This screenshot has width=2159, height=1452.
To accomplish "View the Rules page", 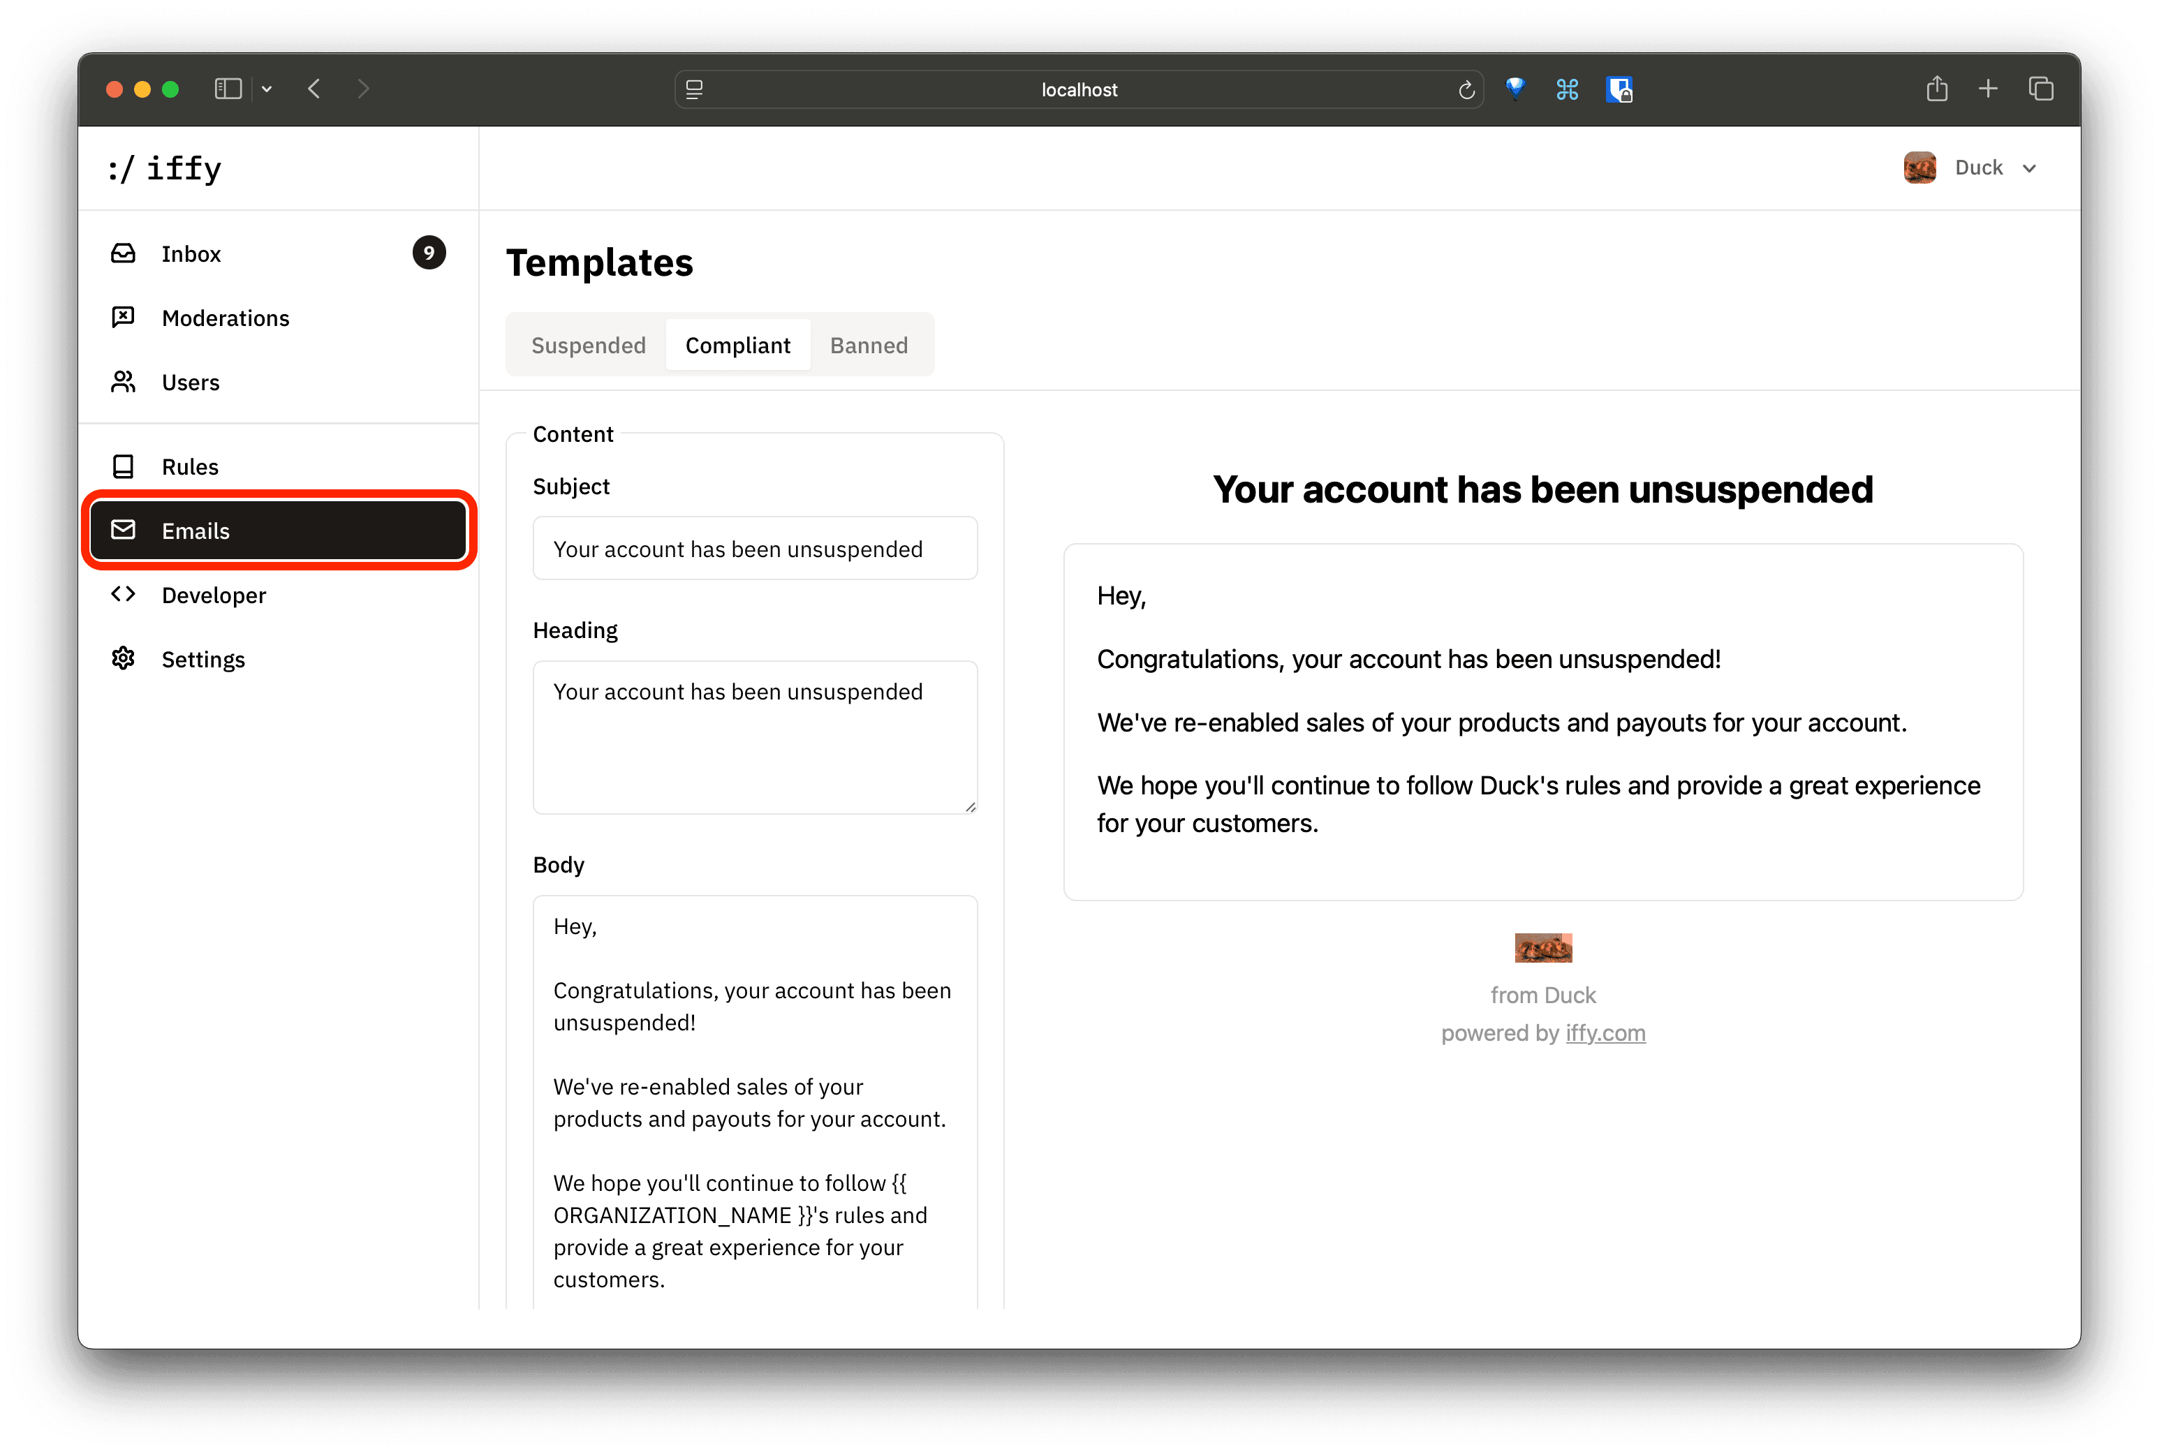I will point(189,466).
